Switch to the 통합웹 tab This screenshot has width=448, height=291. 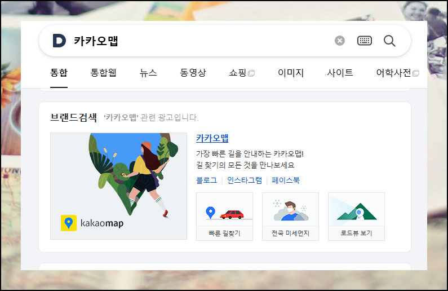point(104,73)
